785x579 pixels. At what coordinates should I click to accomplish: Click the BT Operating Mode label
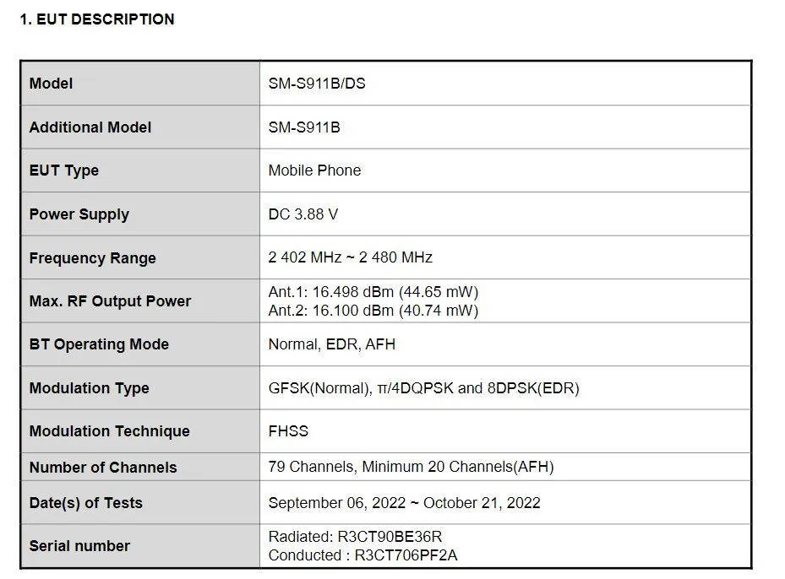pos(99,344)
